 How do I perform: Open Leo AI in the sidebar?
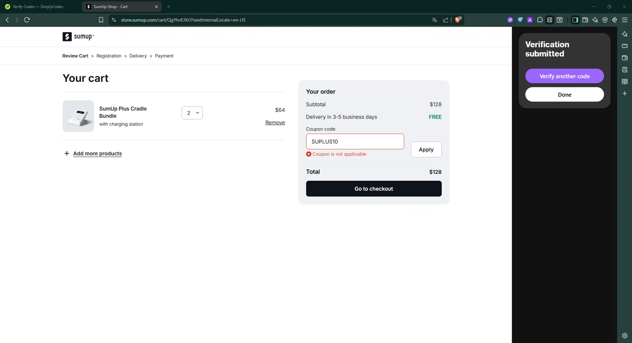pyautogui.click(x=625, y=34)
